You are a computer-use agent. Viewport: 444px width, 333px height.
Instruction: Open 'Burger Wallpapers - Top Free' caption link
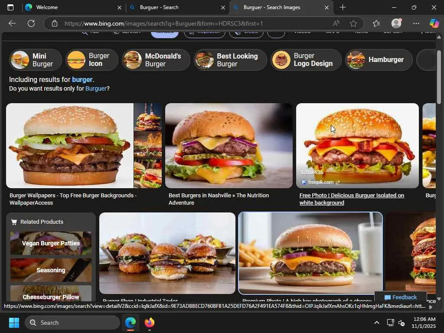(73, 199)
